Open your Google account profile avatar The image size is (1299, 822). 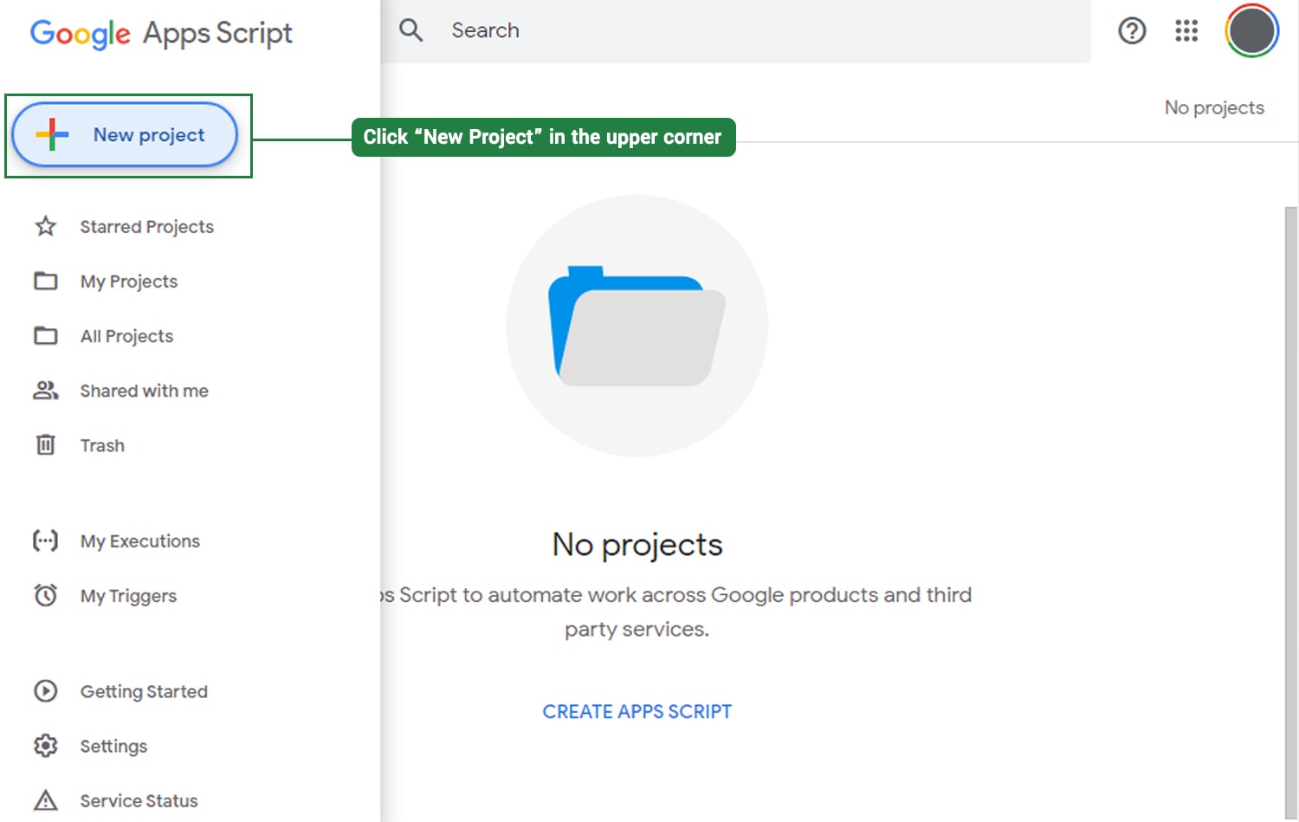[x=1251, y=30]
